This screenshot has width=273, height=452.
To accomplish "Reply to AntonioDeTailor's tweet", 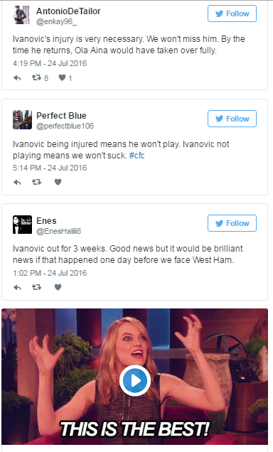I will coord(17,78).
